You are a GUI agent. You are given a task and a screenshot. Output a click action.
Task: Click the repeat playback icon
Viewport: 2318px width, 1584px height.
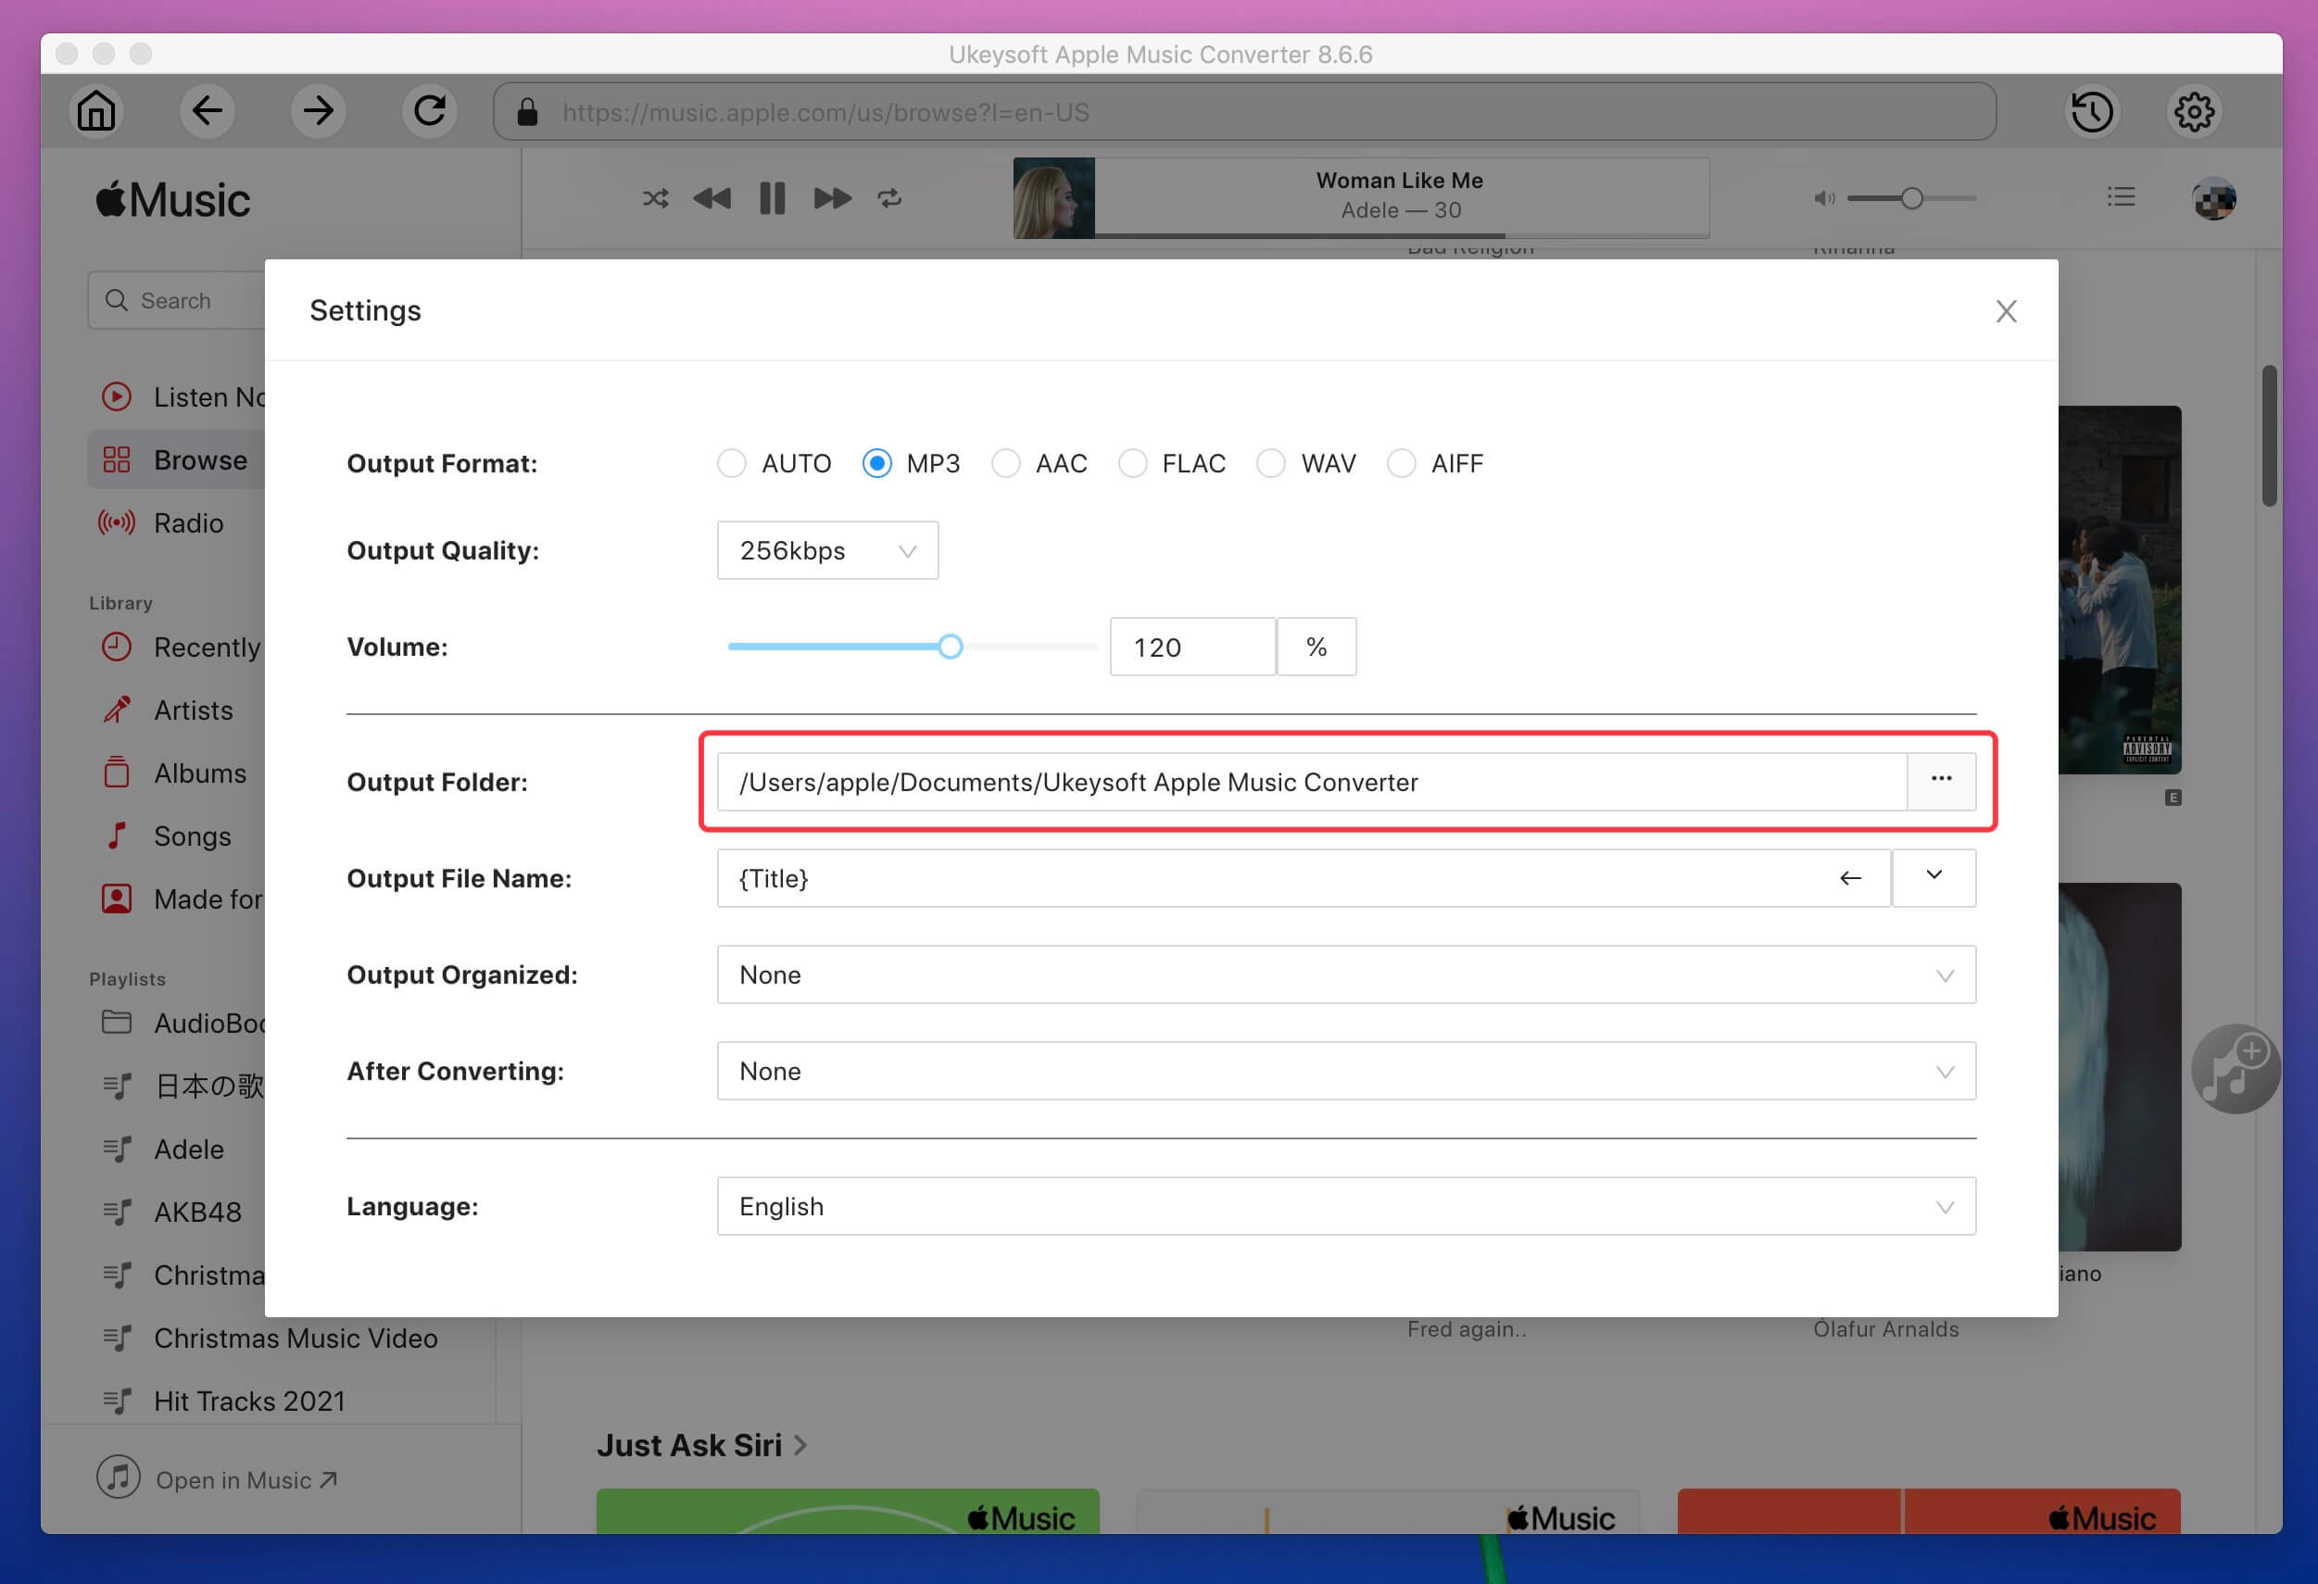click(x=893, y=195)
